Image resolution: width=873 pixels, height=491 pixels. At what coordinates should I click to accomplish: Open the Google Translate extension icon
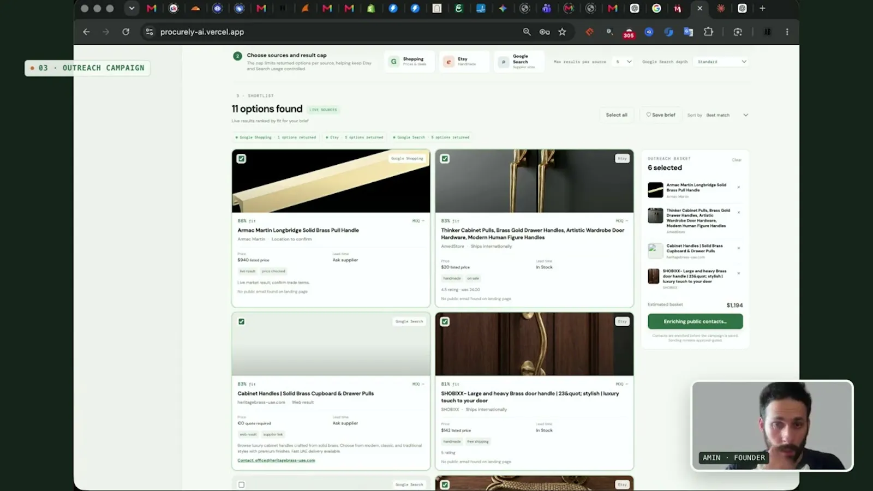click(688, 32)
